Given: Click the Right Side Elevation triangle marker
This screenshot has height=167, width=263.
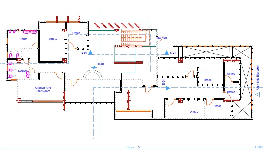Looking at the screenshot, I should 257,94.
